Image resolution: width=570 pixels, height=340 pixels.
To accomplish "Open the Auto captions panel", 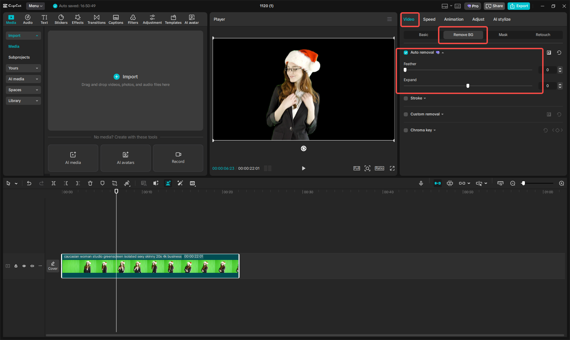I will tap(116, 19).
